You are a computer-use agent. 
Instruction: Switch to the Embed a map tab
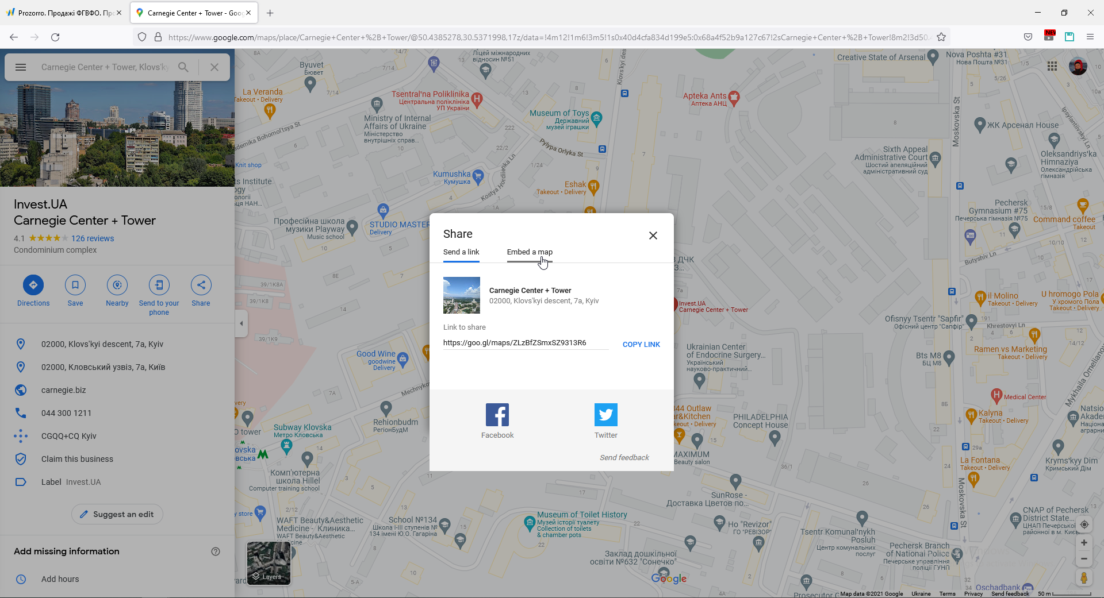click(x=530, y=252)
